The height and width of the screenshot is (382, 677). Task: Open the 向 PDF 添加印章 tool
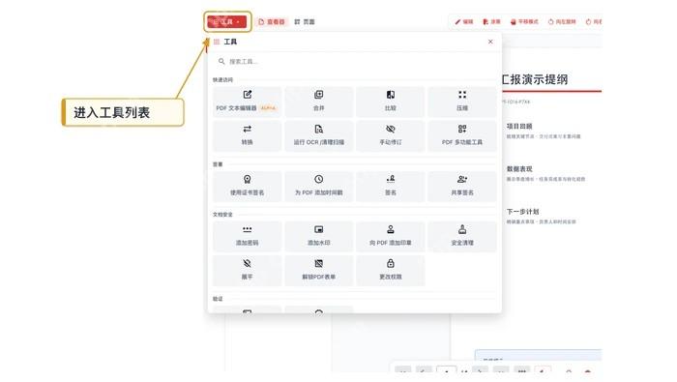pyautogui.click(x=391, y=236)
